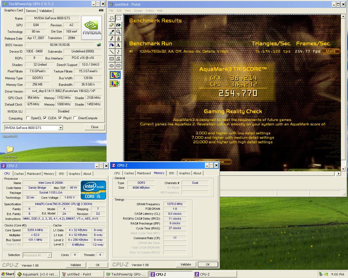Select the Free-Form Select tool in Paint
348x278 pixels.
[x=112, y=18]
